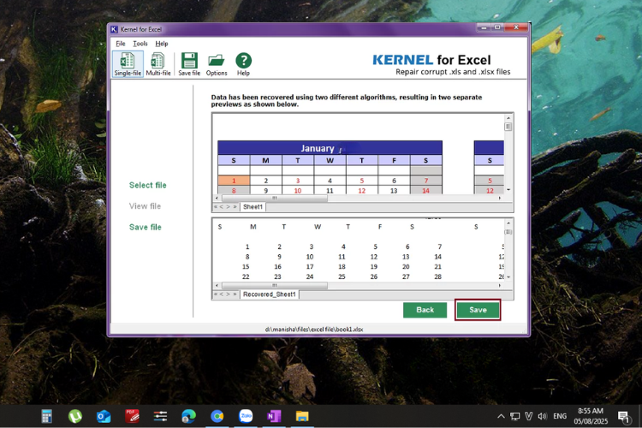
Task: Select the Sheet1 tab in top preview
Action: point(253,207)
